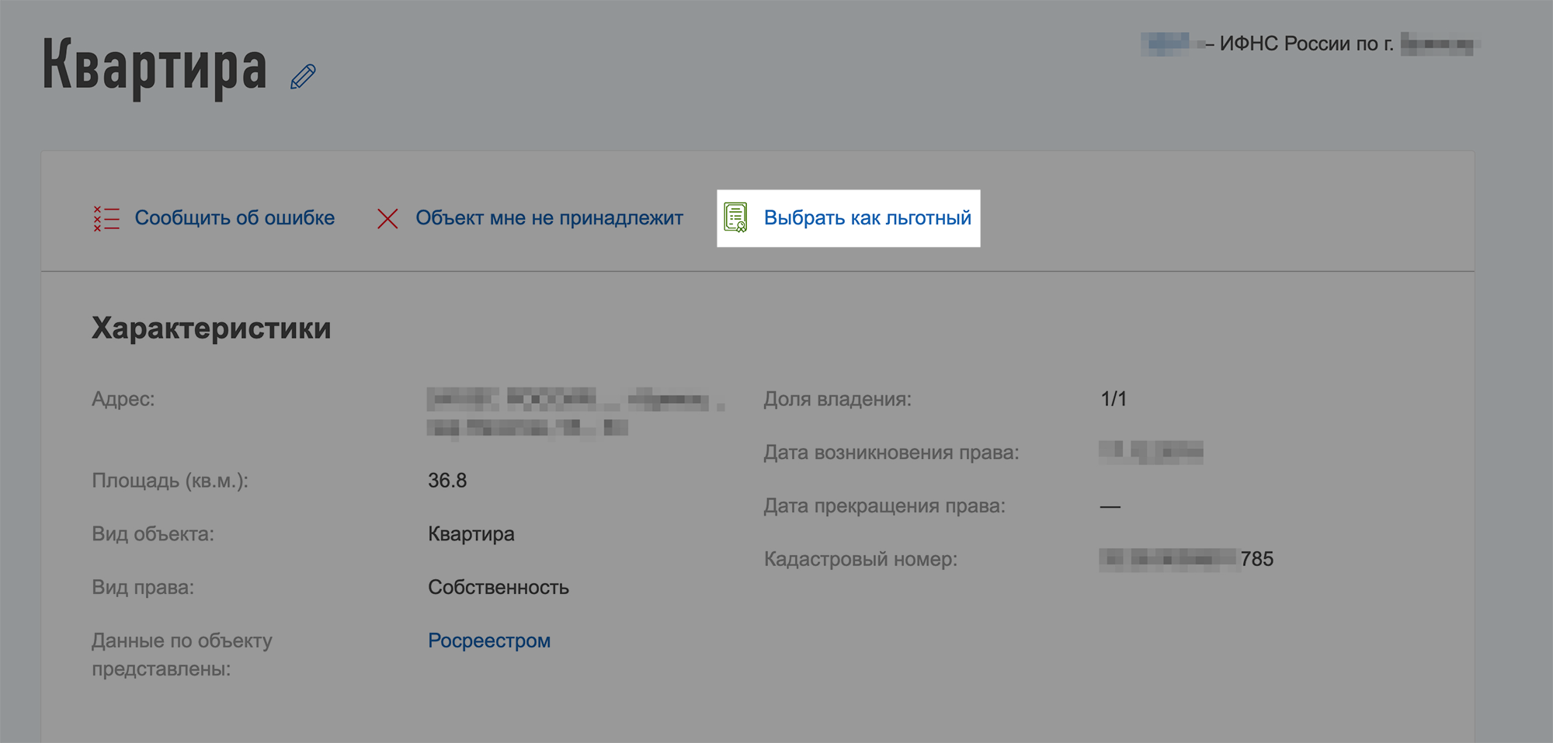Click the blurred Дата возникновения права value
The height and width of the screenshot is (743, 1553).
pyautogui.click(x=1151, y=452)
